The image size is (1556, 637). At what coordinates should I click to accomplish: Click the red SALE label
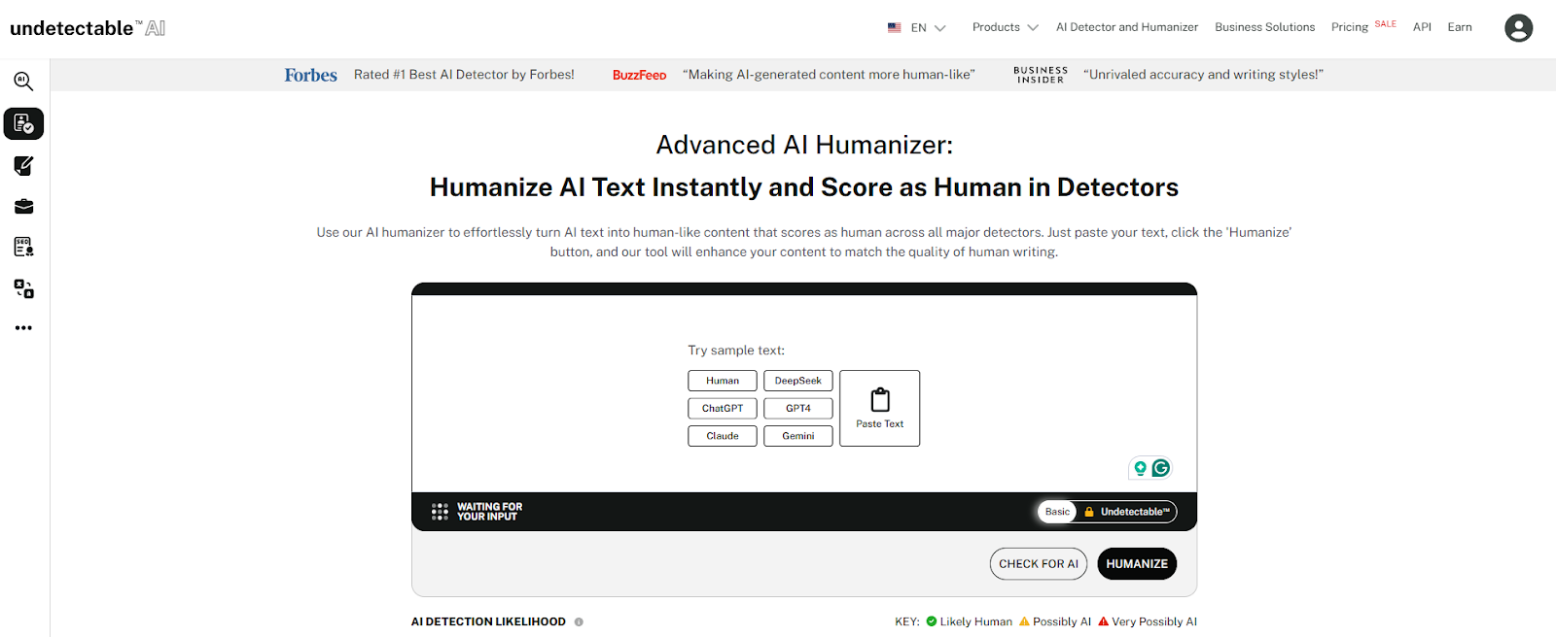click(x=1386, y=23)
